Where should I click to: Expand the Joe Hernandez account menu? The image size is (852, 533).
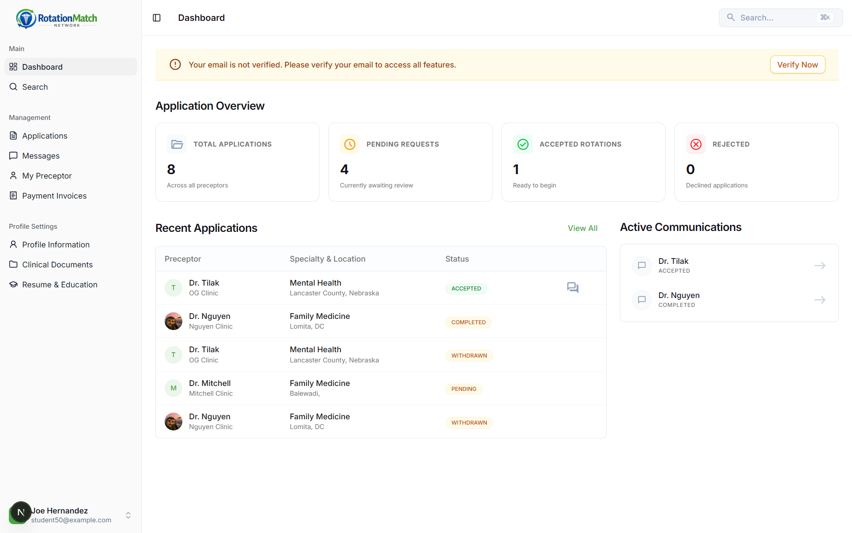pos(128,515)
